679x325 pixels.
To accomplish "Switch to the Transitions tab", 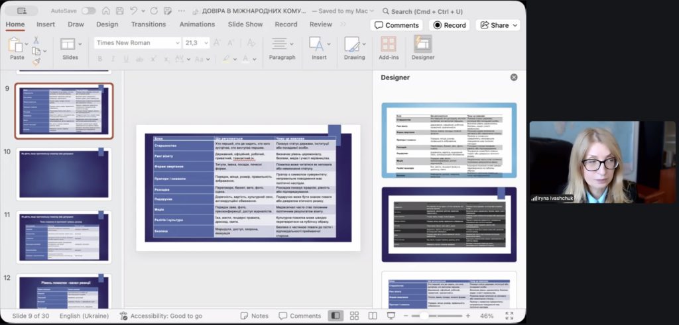I will pyautogui.click(x=149, y=24).
